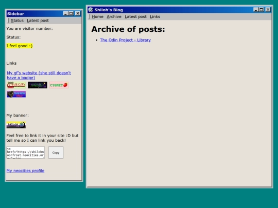Click the Shiloh's Blog title bar text

[109, 10]
